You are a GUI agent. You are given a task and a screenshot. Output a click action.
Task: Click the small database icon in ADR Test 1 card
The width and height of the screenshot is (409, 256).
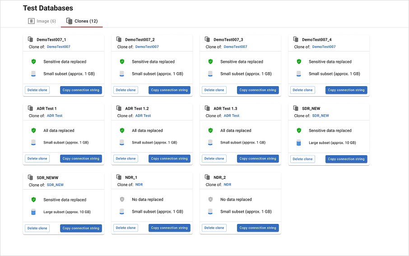(33, 143)
